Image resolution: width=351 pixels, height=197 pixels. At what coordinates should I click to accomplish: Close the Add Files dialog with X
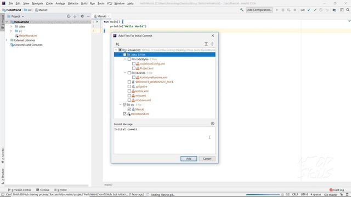pyautogui.click(x=213, y=36)
